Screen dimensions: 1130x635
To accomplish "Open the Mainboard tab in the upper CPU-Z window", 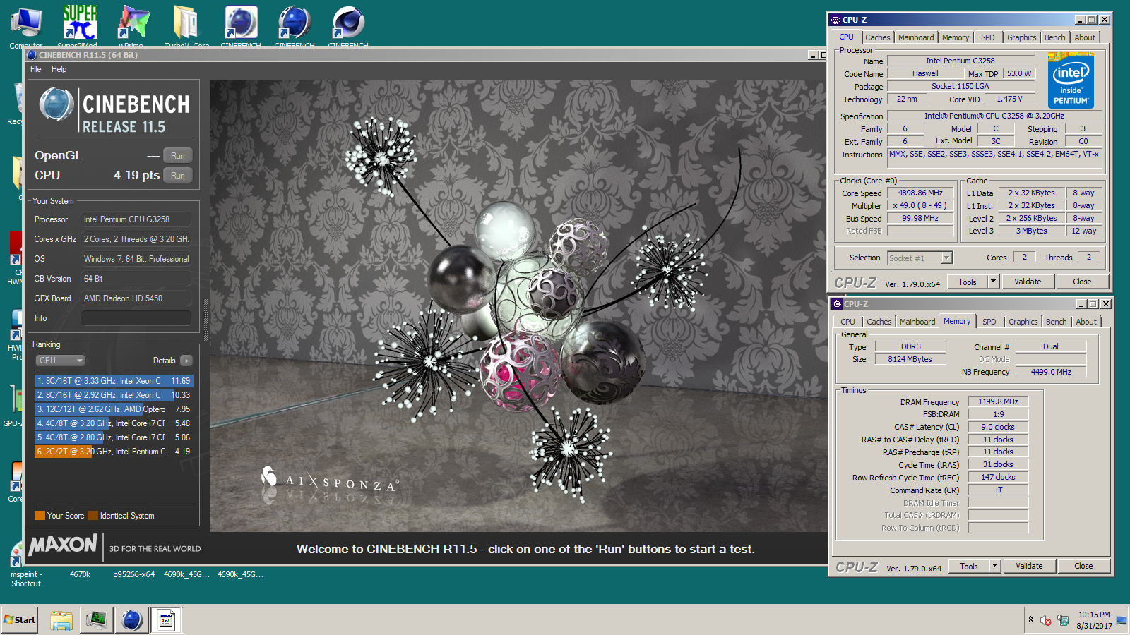I will click(916, 37).
